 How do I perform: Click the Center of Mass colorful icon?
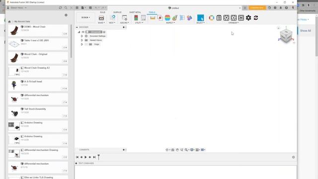[x=189, y=18]
